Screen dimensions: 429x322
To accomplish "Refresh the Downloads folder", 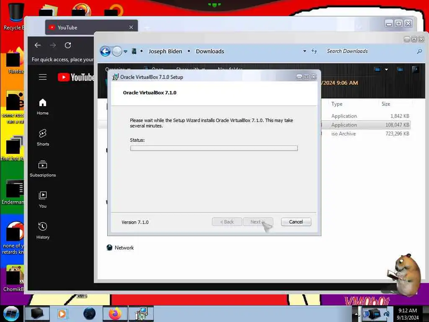I will [x=314, y=51].
